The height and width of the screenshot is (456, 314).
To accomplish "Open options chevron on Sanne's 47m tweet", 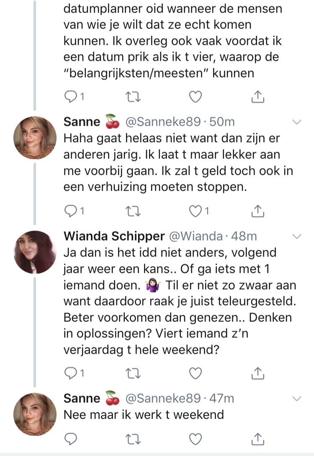I will coord(296,398).
